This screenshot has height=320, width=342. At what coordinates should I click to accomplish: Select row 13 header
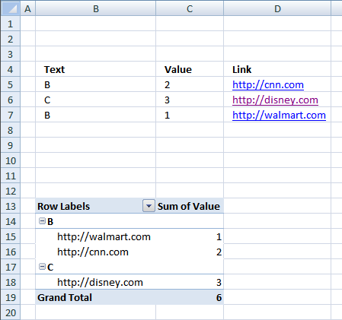point(10,206)
